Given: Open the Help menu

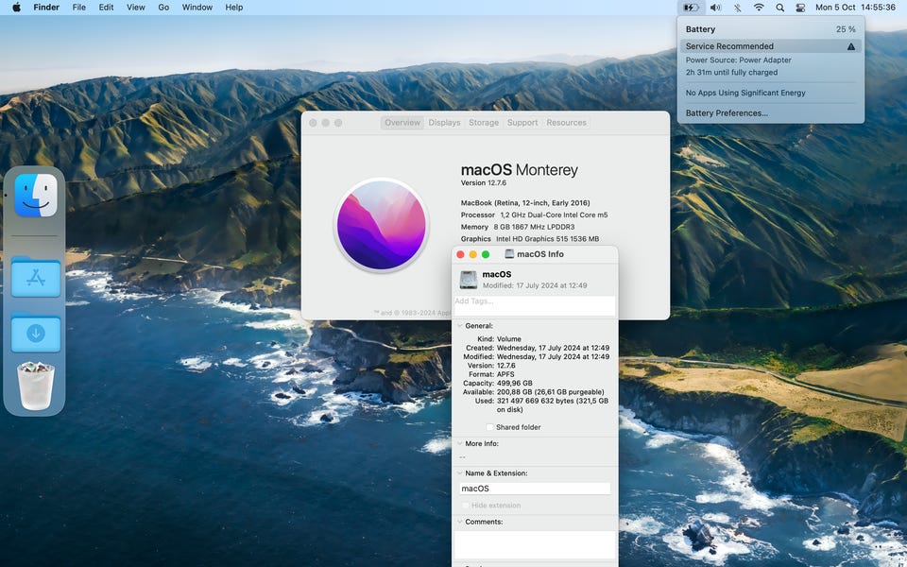Looking at the screenshot, I should click(234, 8).
